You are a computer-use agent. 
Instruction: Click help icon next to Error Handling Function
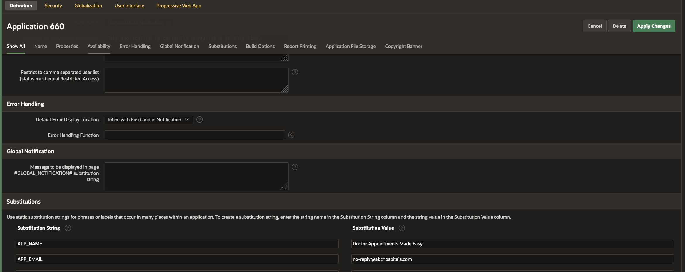click(291, 135)
